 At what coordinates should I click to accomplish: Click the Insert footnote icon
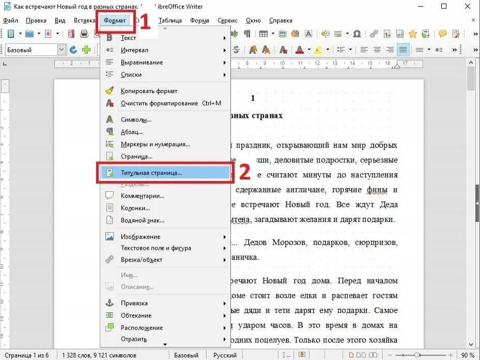387,34
